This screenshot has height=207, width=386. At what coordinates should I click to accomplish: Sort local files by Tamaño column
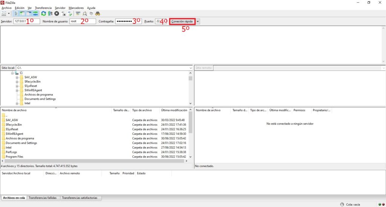pyautogui.click(x=121, y=110)
